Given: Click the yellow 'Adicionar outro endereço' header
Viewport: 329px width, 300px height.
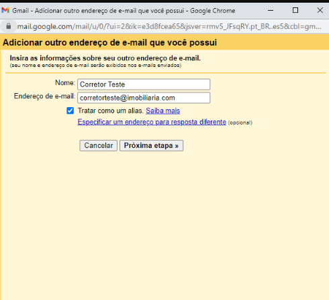Looking at the screenshot, I should tap(164, 42).
